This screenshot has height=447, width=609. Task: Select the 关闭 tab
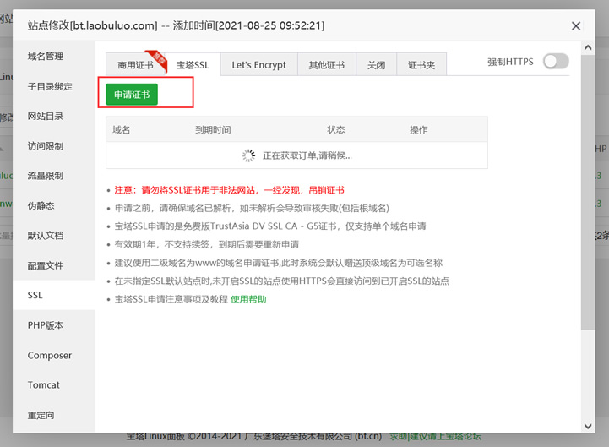[x=377, y=65]
